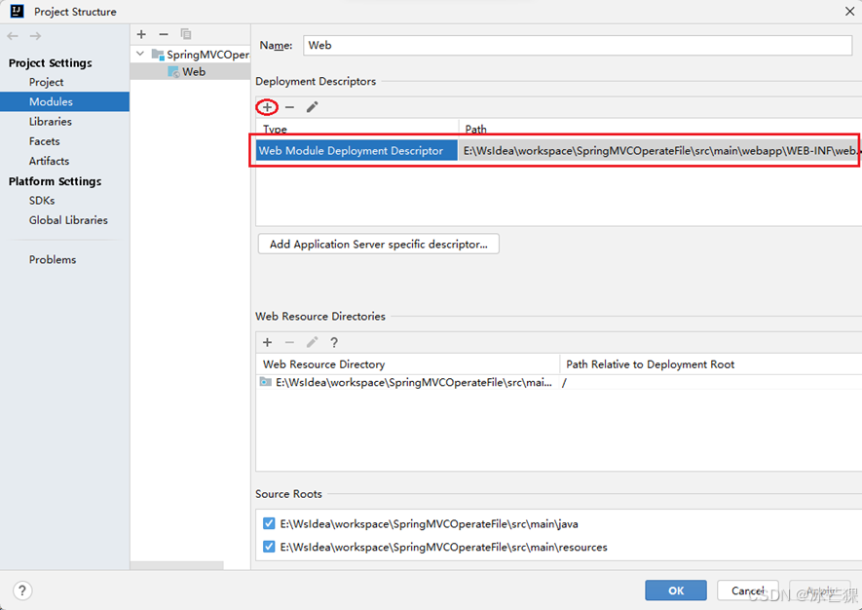
Task: Click the '/' relative path cell
Action: 710,382
